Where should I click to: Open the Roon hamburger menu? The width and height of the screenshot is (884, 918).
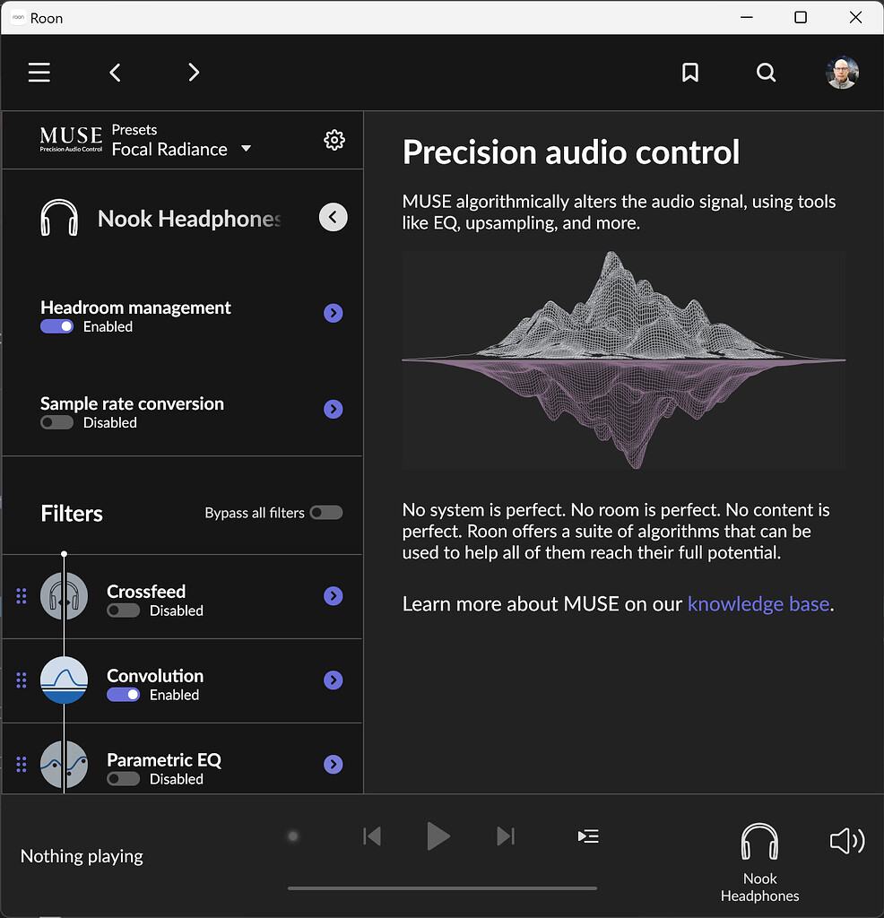(39, 72)
